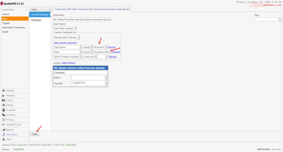Open the Inventory section
Viewport: 283px width, 152px height.
pos(11,115)
